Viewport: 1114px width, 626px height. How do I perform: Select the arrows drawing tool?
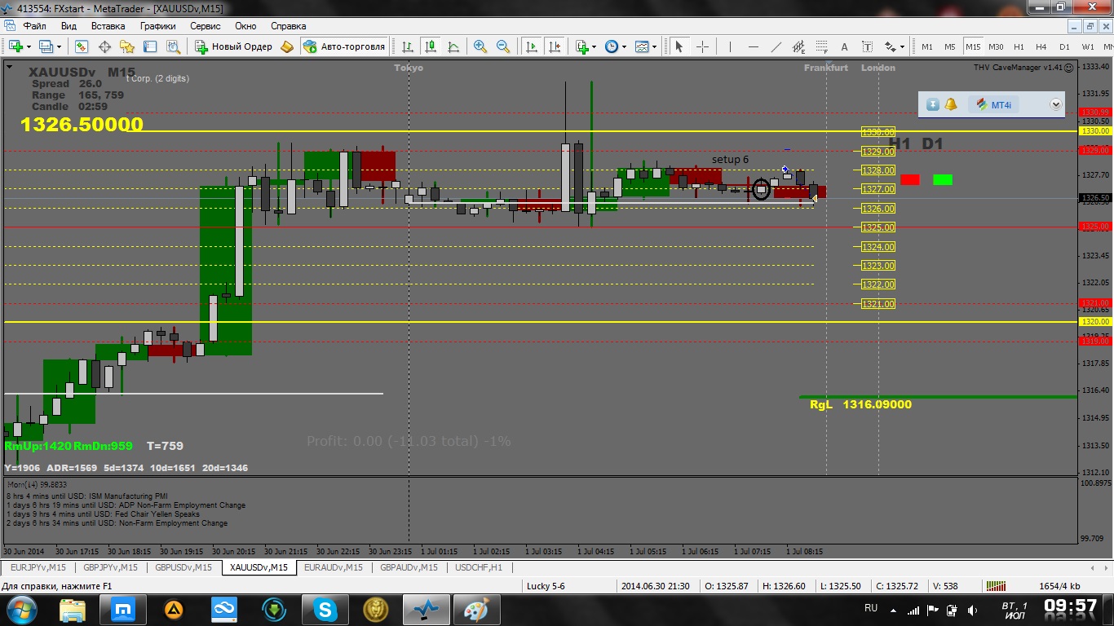coord(891,46)
